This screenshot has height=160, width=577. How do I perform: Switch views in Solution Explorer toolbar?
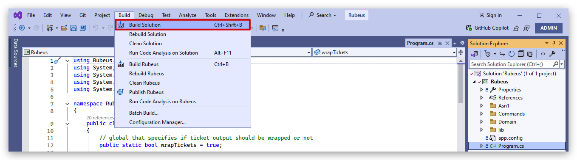coord(475,54)
